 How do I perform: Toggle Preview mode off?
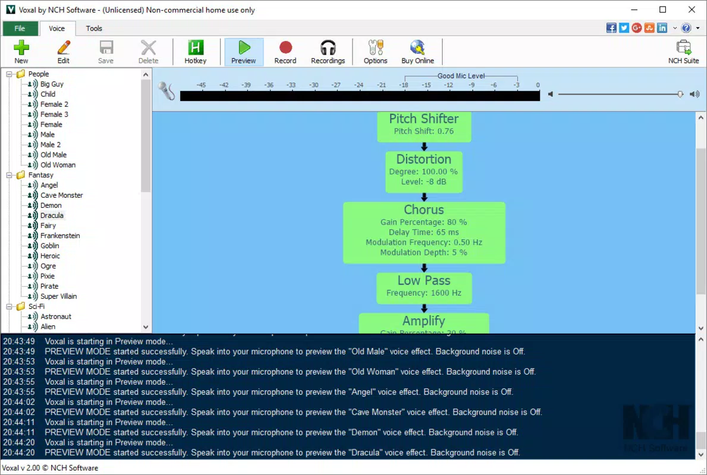tap(243, 52)
